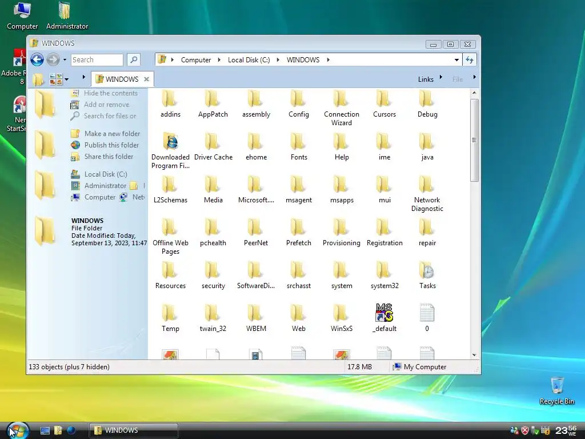Viewport: 585px width, 439px height.
Task: Click WINDOWS taskbar button
Action: (x=133, y=430)
